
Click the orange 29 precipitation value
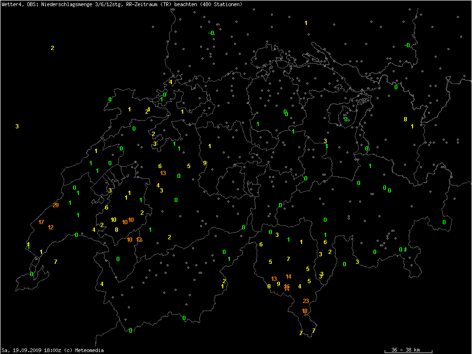coord(56,205)
